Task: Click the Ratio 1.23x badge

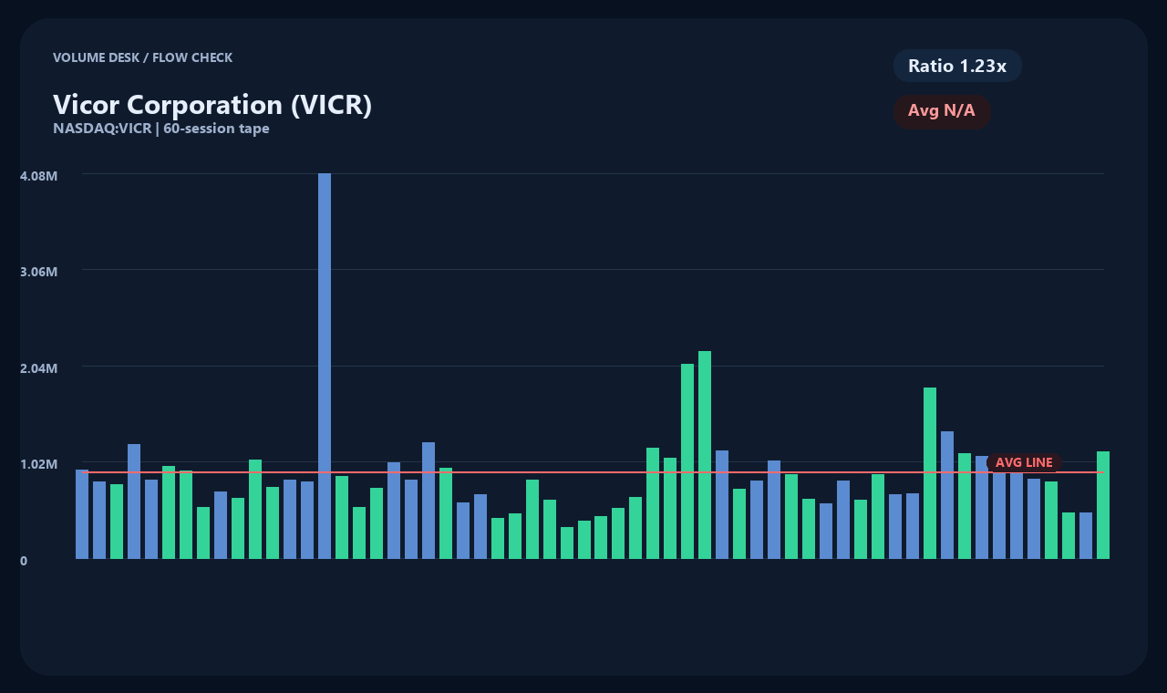Action: pyautogui.click(x=957, y=66)
